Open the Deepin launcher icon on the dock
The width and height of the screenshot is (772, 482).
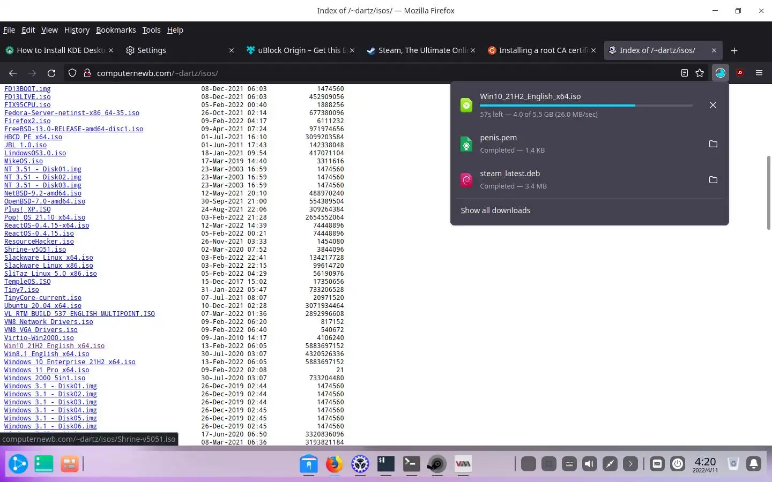pyautogui.click(x=18, y=463)
